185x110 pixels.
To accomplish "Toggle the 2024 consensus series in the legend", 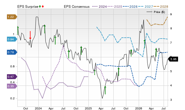I will [99, 7].
